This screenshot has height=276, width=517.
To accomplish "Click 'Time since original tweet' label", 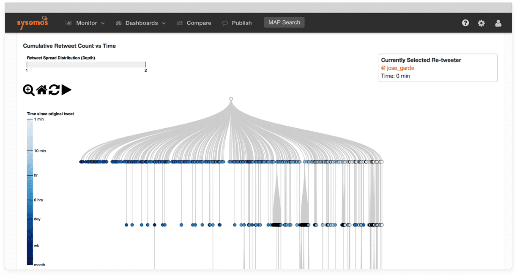I will coord(50,114).
